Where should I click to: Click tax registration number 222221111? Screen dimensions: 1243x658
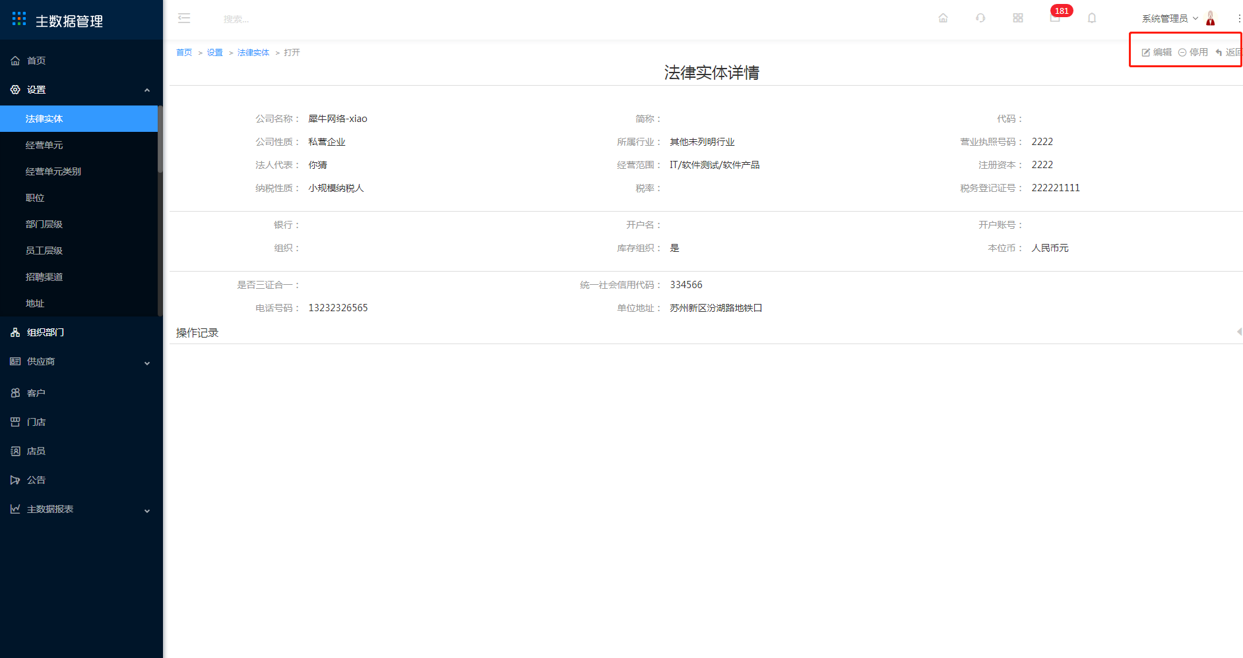tap(1056, 188)
